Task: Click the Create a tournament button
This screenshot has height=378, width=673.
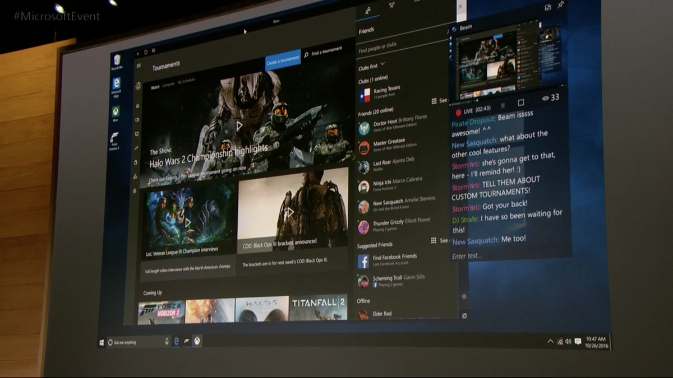Action: coord(283,60)
